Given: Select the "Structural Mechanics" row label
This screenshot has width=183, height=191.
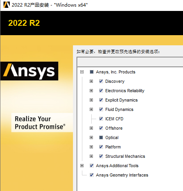Looking at the screenshot, I should coord(125,156).
